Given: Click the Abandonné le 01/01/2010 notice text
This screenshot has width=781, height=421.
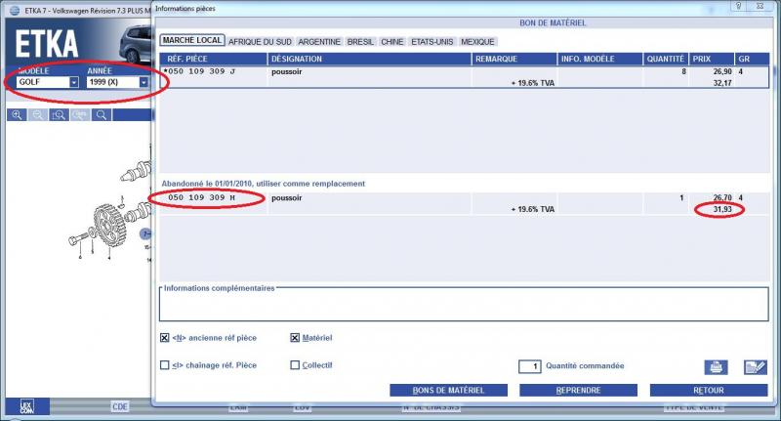Looking at the screenshot, I should [263, 184].
